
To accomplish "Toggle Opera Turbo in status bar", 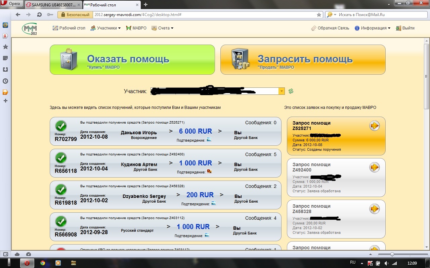I will point(29,254).
